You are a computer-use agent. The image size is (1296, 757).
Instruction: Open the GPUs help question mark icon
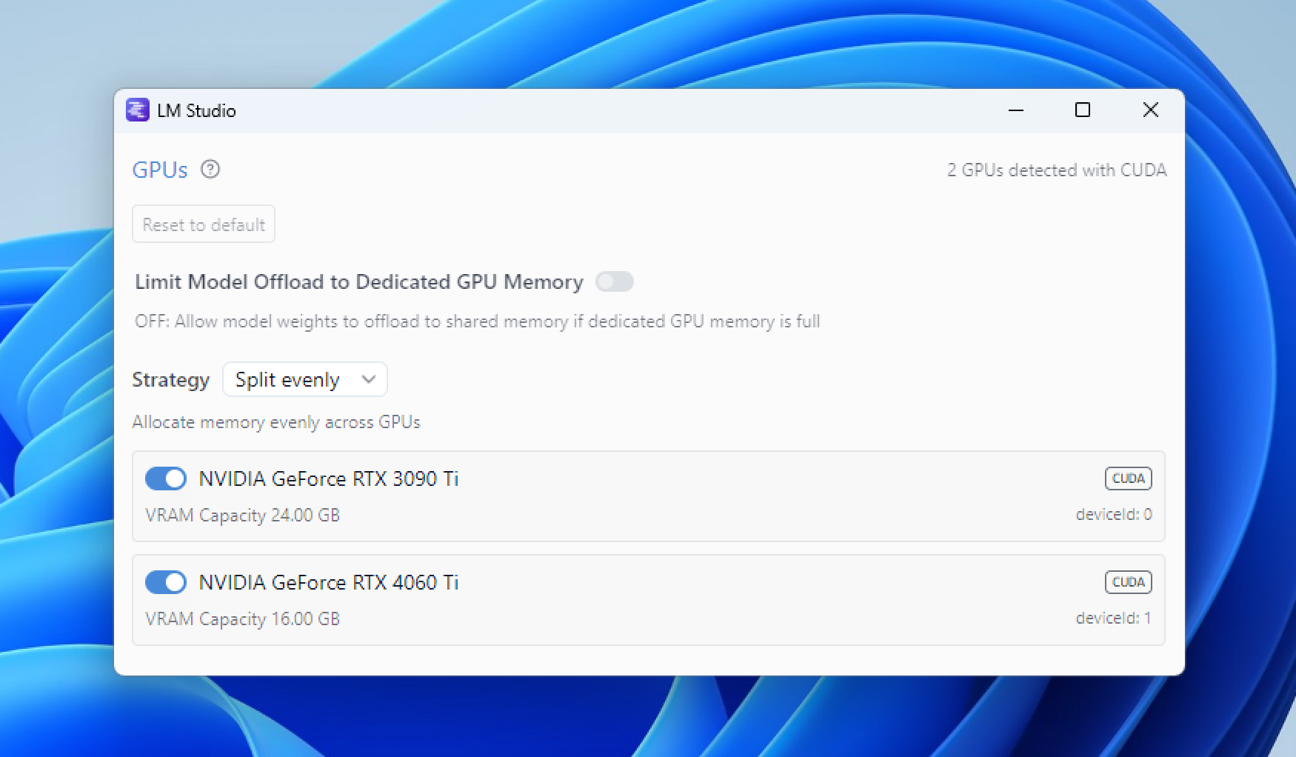coord(210,170)
